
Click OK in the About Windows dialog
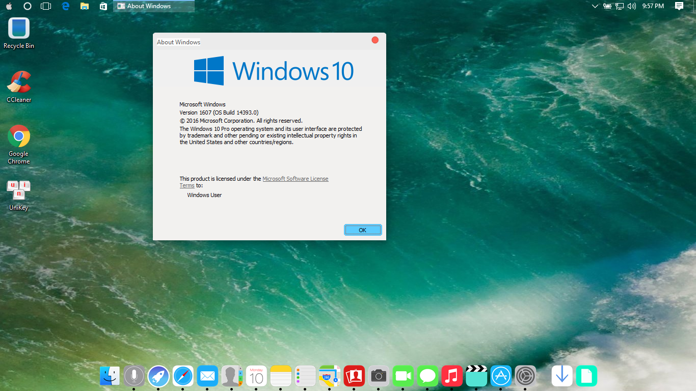click(363, 230)
